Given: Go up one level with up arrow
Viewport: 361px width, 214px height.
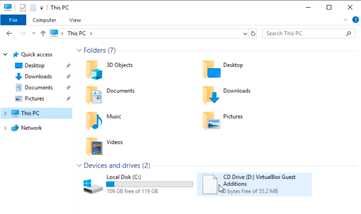Looking at the screenshot, I should tap(43, 34).
